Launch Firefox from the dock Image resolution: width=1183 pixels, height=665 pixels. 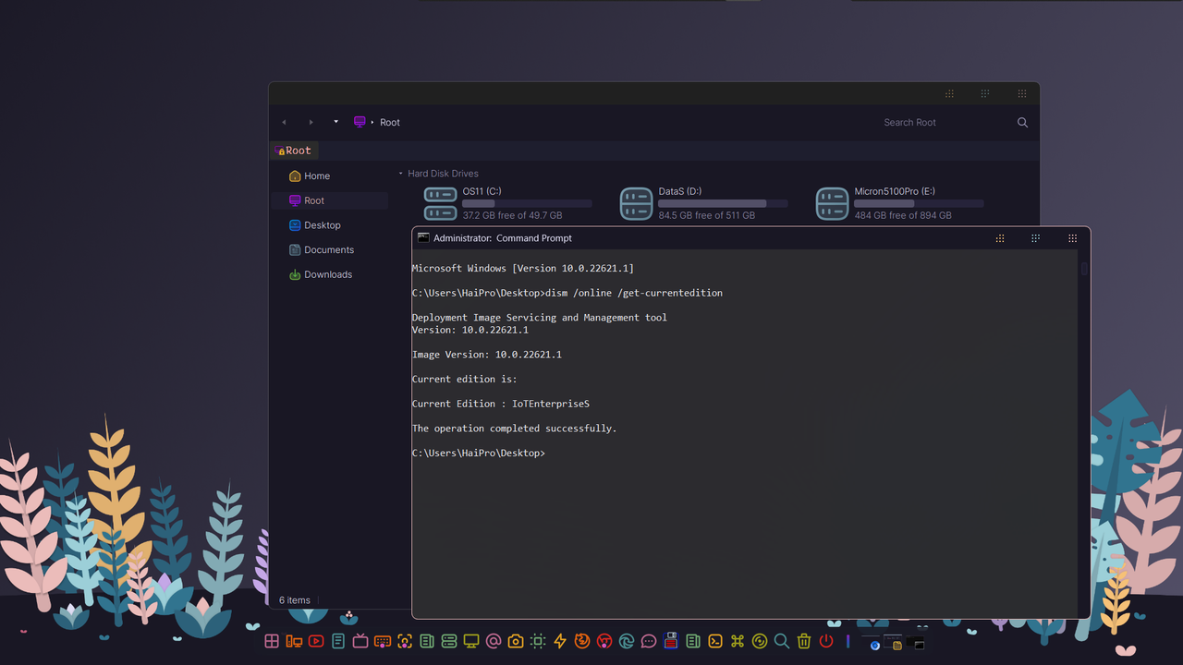(x=582, y=641)
